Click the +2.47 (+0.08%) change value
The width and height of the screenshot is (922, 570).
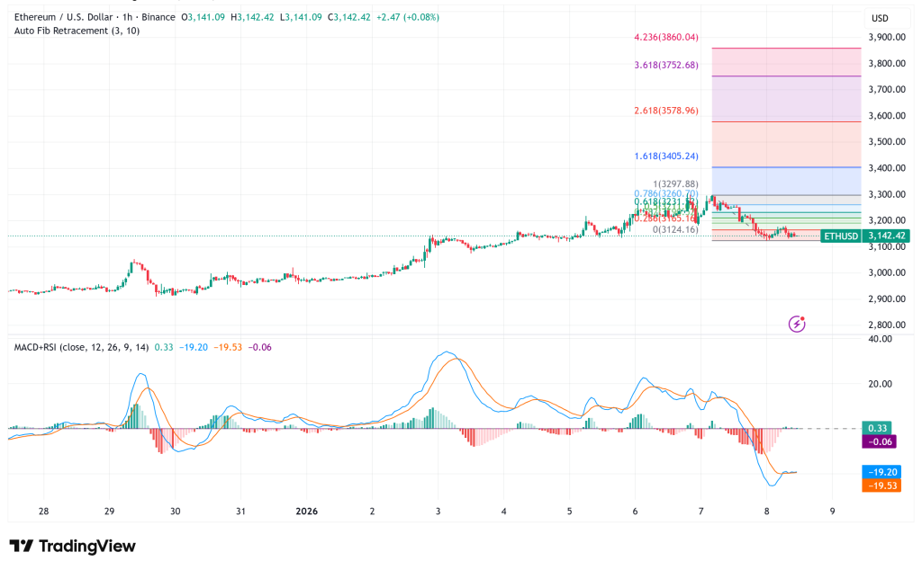(x=409, y=16)
